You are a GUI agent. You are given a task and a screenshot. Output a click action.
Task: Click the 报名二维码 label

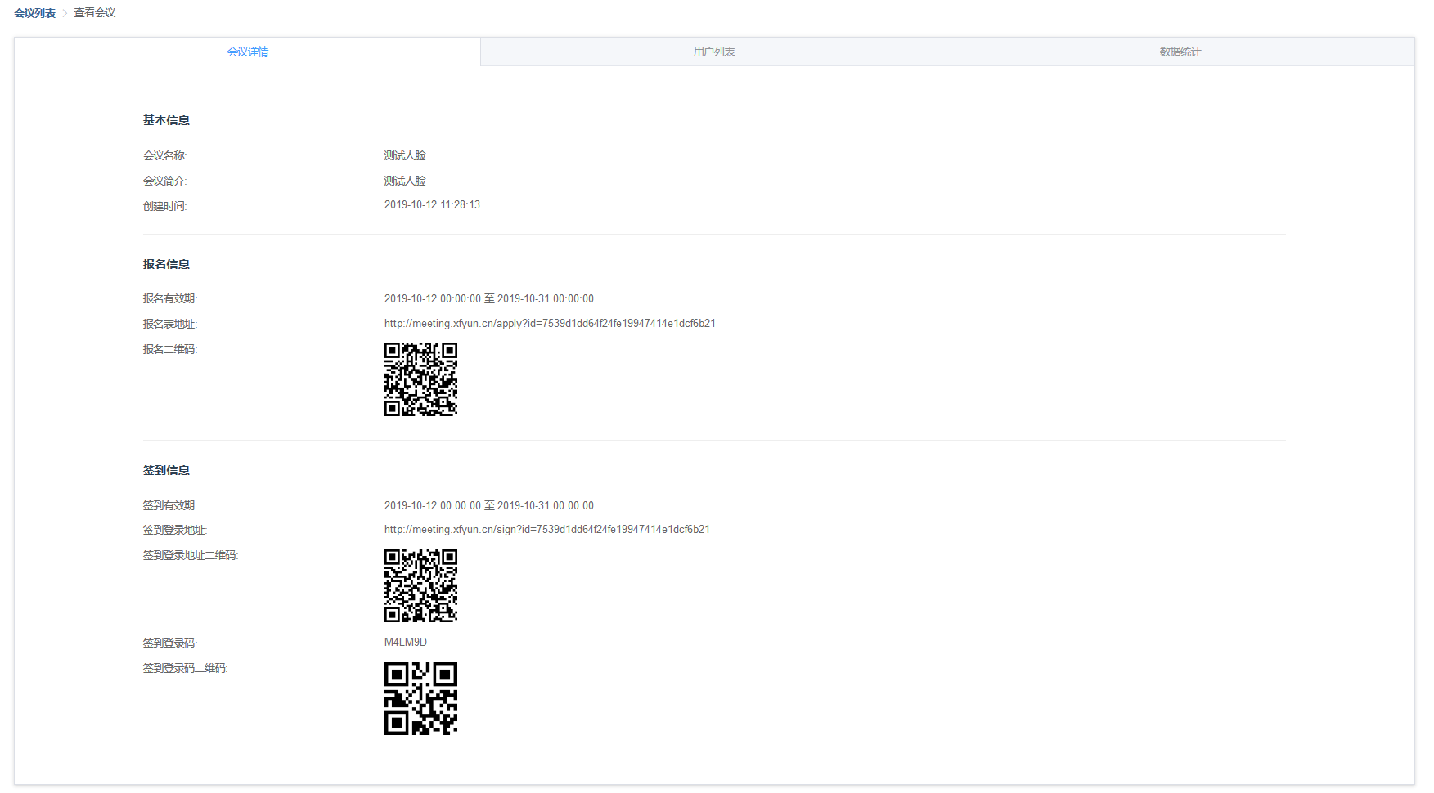(170, 349)
